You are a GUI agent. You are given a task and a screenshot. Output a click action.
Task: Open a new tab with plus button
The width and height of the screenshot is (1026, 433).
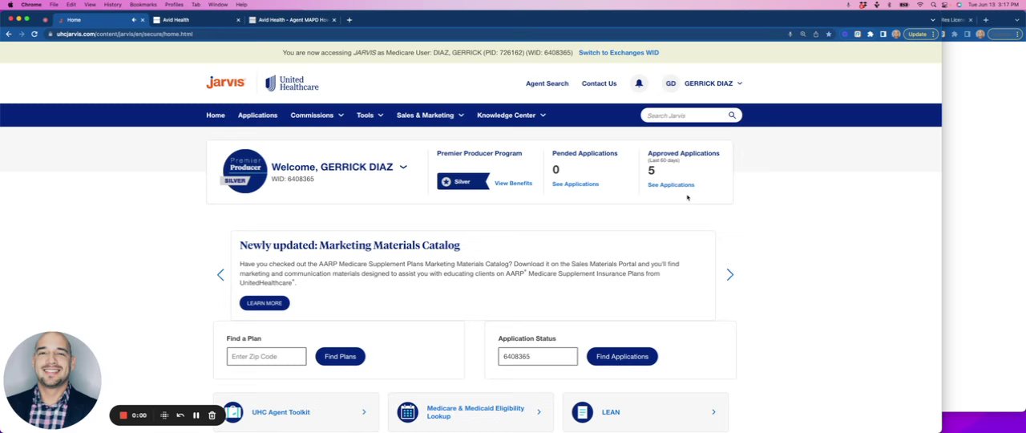coord(349,19)
